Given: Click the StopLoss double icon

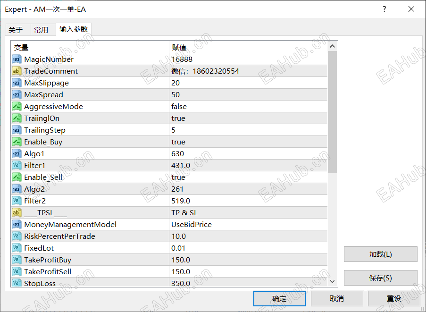Looking at the screenshot, I should point(17,283).
